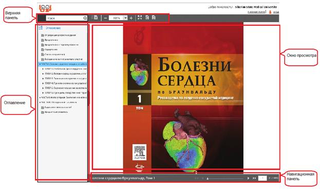
Task: Click the page view icon beside the search box
Action: pos(96,17)
